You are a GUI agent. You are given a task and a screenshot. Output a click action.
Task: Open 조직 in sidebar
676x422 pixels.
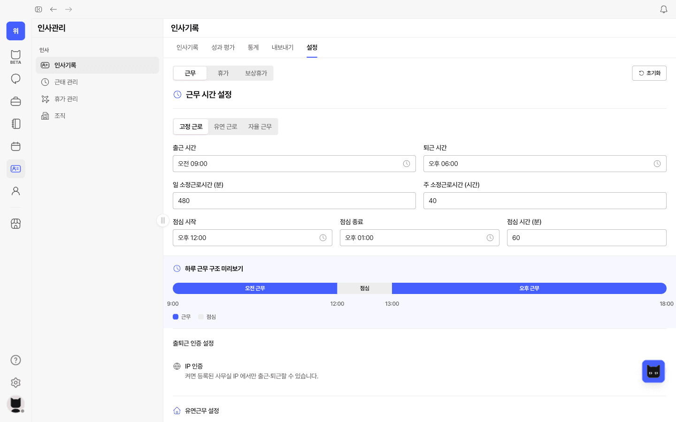click(x=98, y=116)
